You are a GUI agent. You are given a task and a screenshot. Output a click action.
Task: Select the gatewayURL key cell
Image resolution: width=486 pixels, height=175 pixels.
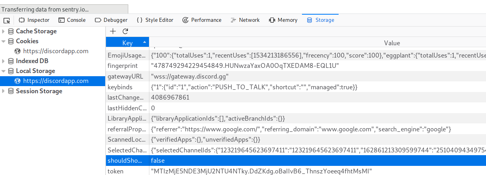[x=127, y=76]
